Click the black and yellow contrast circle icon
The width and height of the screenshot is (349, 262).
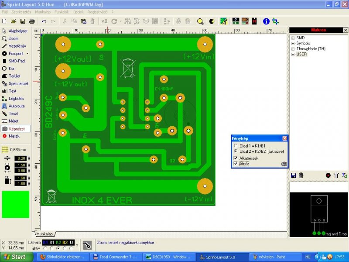point(212,21)
